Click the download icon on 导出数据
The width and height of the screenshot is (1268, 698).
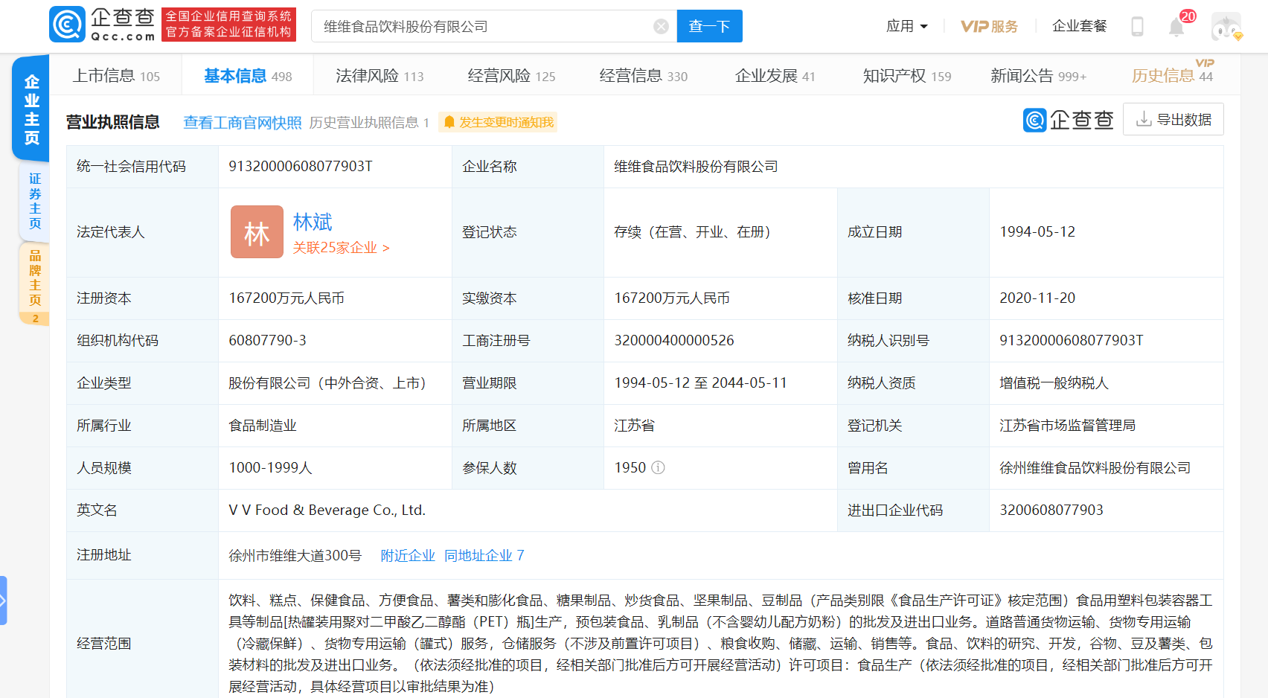coord(1144,119)
